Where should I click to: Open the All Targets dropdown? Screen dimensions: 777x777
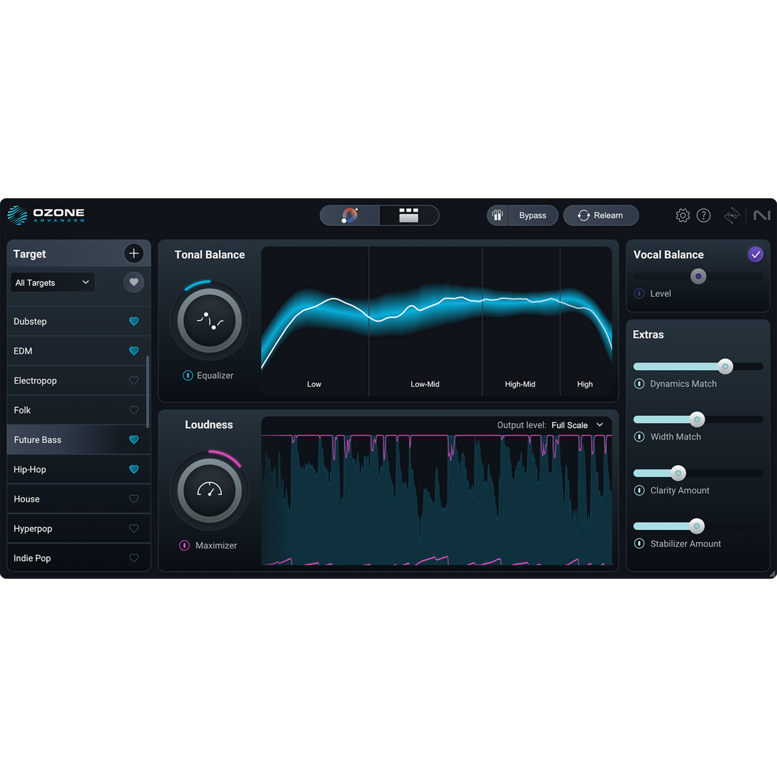[52, 282]
